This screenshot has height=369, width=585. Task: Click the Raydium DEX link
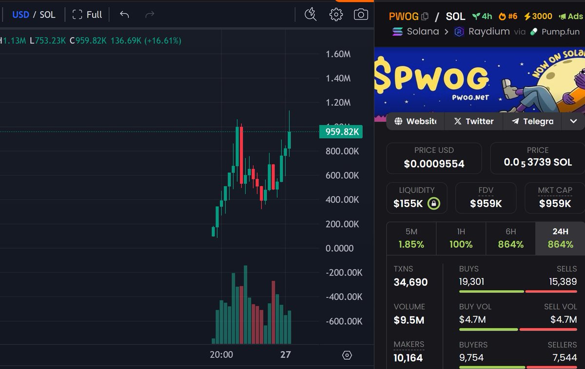(x=482, y=32)
